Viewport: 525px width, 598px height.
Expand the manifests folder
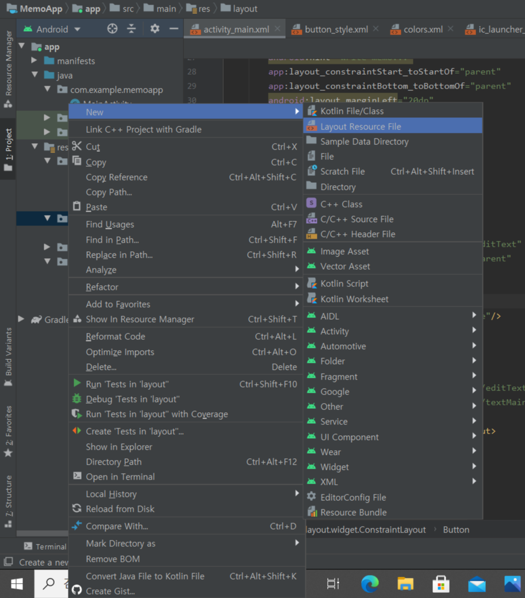click(x=34, y=60)
